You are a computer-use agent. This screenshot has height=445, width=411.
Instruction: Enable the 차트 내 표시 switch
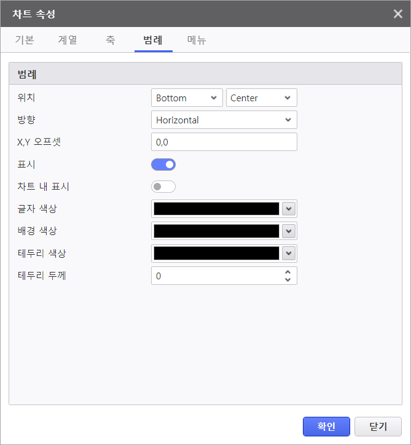163,186
